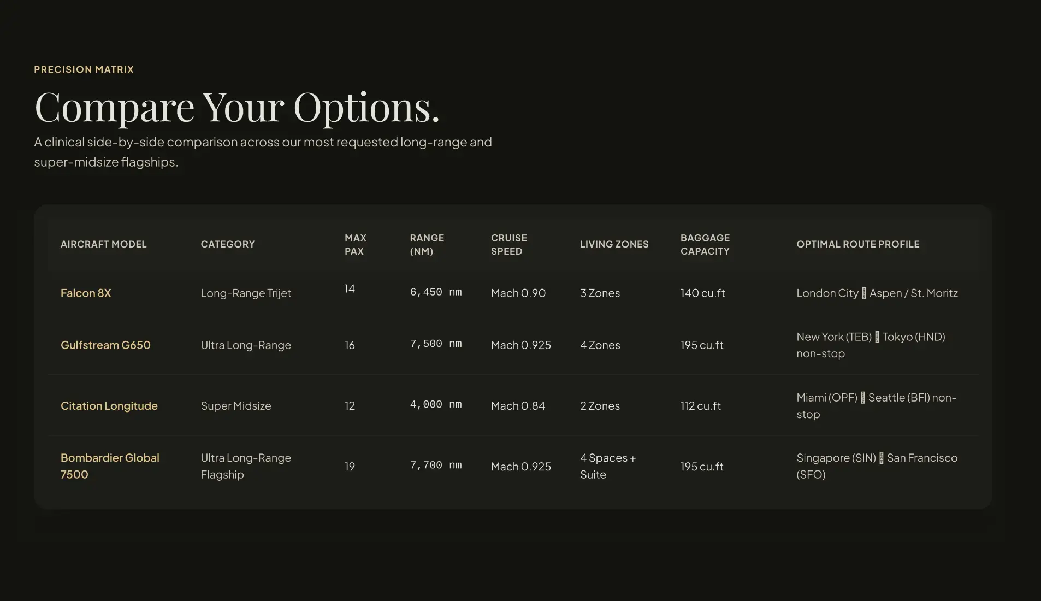Click the Range (NM) column header

[427, 244]
